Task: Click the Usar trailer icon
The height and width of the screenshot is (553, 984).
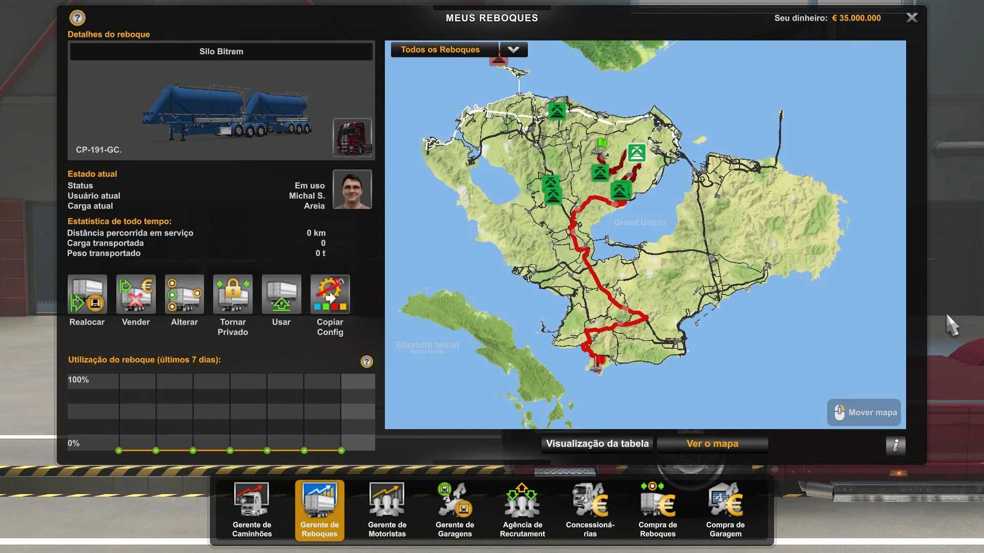Action: point(281,294)
